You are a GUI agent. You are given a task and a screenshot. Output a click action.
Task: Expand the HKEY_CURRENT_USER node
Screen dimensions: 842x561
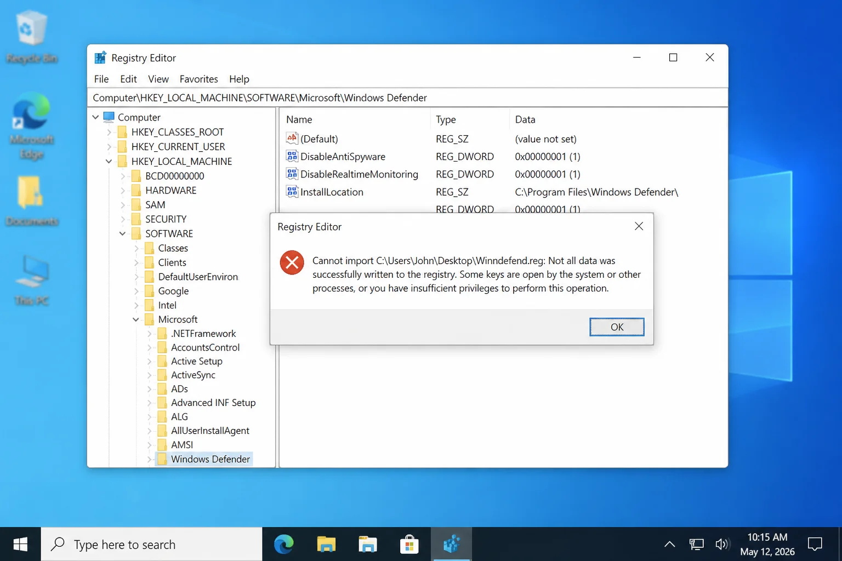pyautogui.click(x=109, y=146)
